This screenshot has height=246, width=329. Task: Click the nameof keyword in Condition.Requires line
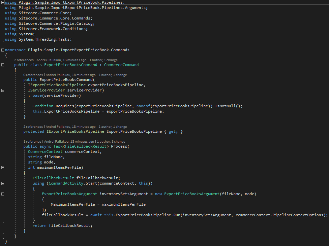[143, 106]
